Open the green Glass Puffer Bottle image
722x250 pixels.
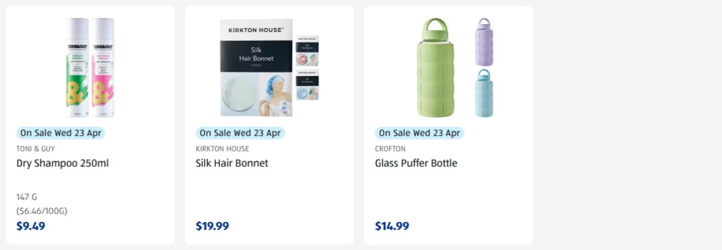436,68
